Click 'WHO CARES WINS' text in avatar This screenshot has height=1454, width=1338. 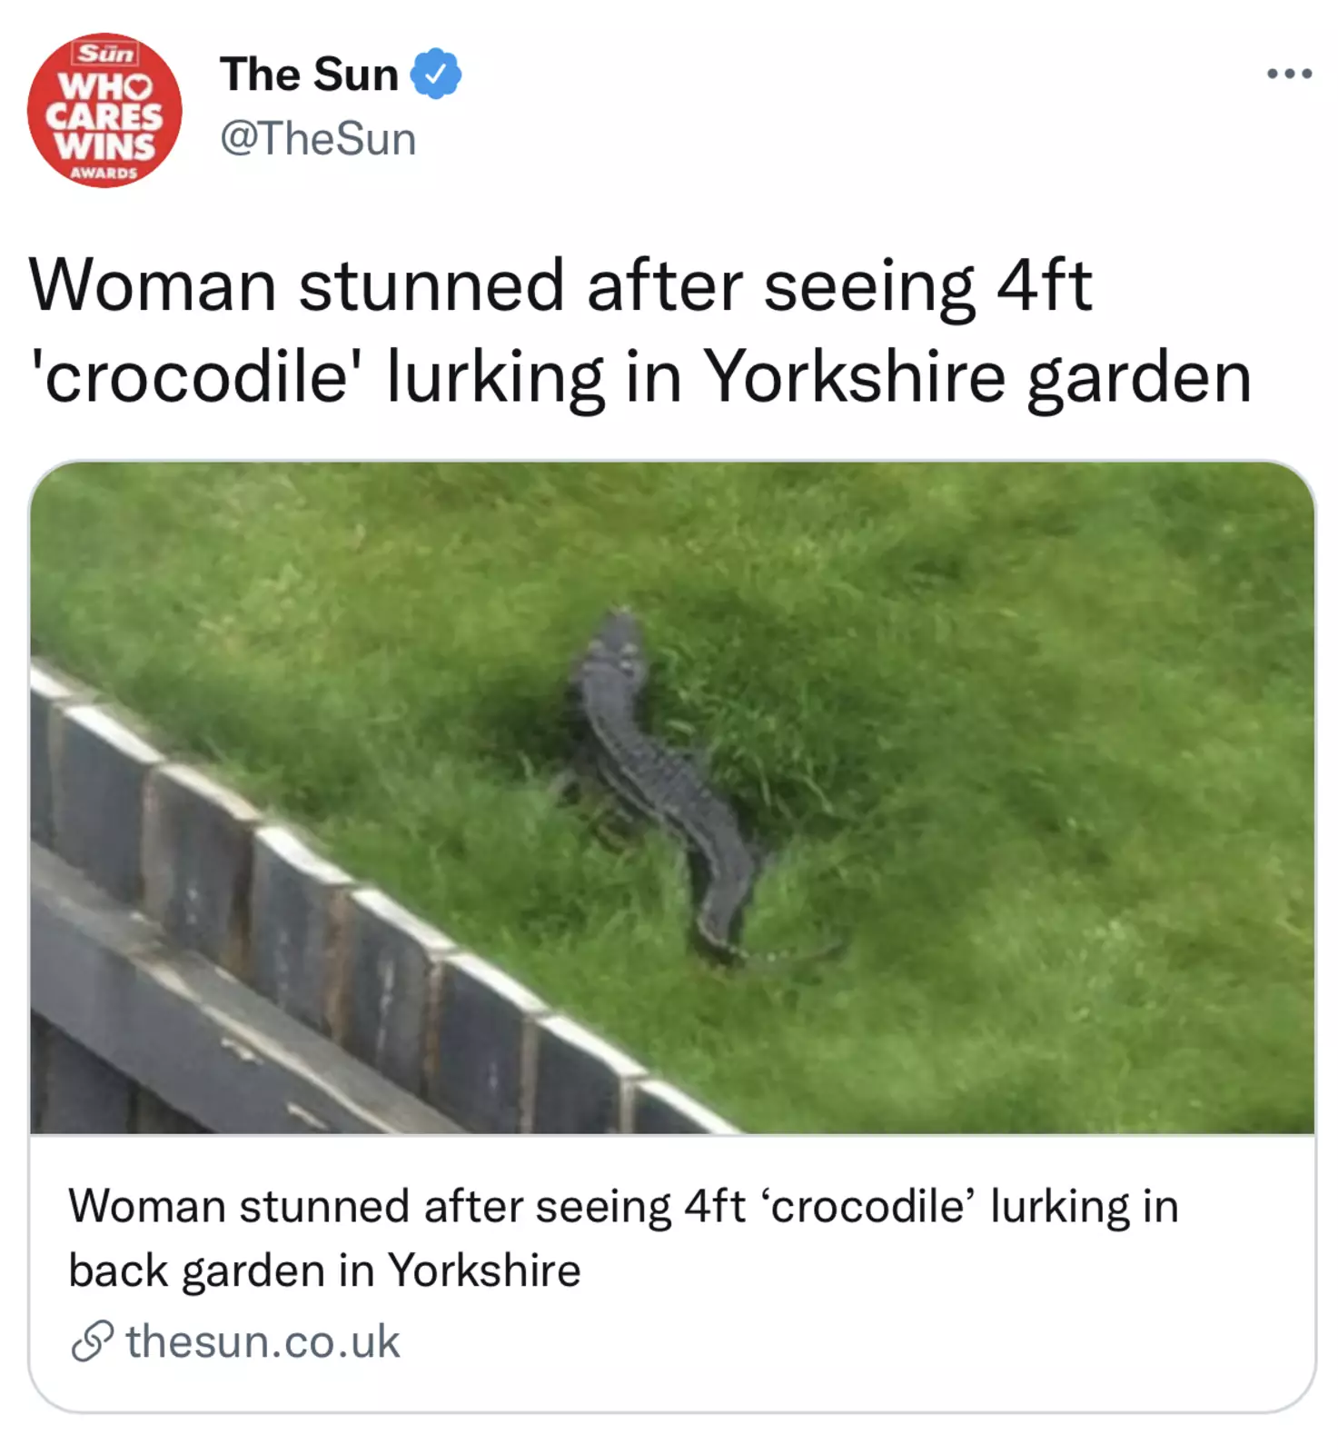(x=104, y=116)
